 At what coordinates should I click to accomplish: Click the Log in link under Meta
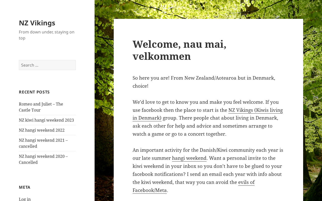(25, 199)
